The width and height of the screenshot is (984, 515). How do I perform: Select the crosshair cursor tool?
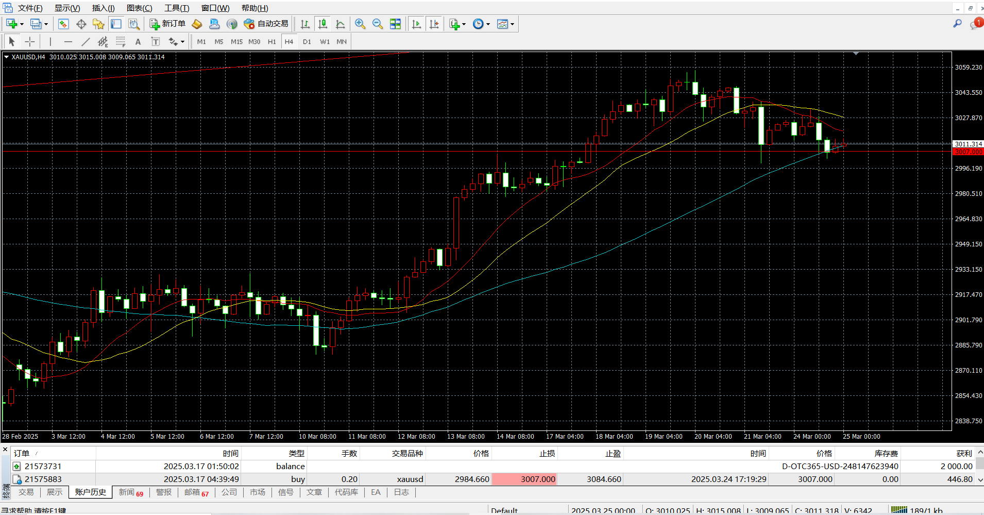click(30, 42)
